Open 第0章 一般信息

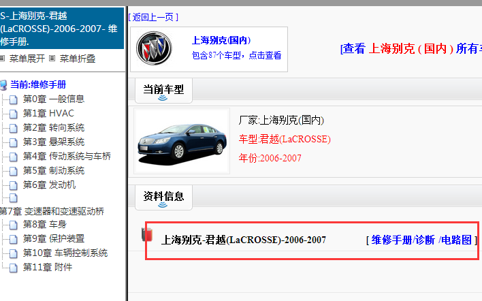point(54,99)
